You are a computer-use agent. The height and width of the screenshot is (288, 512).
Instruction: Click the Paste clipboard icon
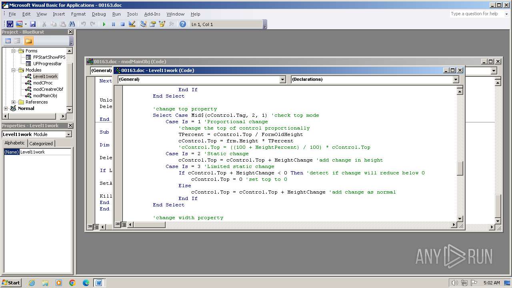pos(63,24)
